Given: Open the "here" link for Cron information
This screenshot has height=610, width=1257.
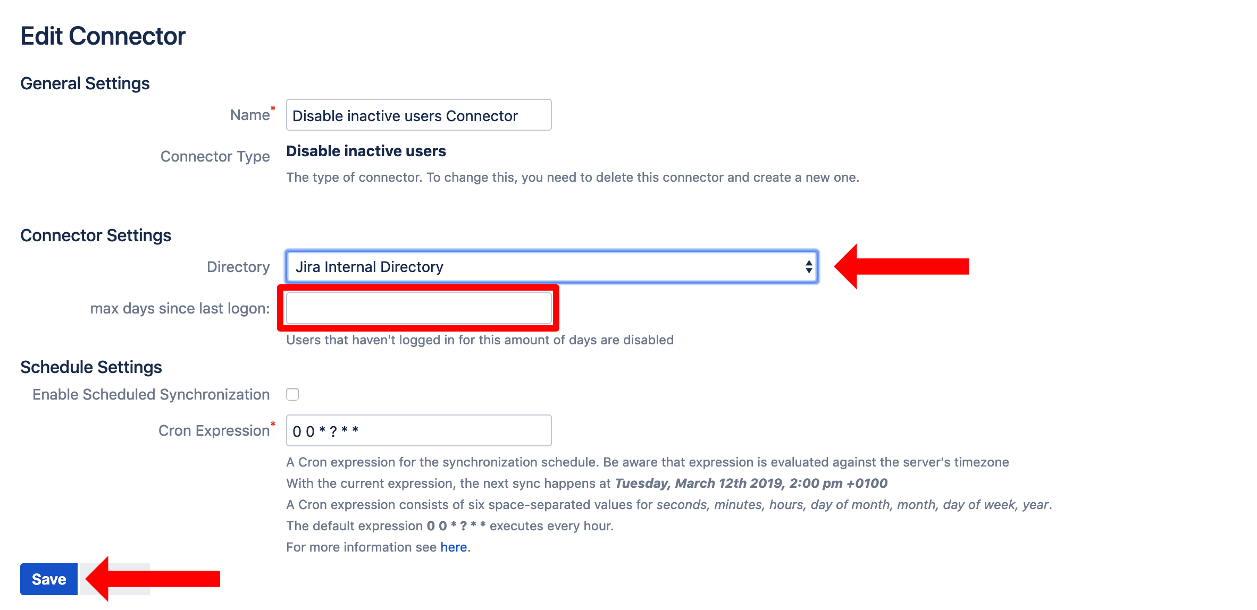Looking at the screenshot, I should click(454, 547).
